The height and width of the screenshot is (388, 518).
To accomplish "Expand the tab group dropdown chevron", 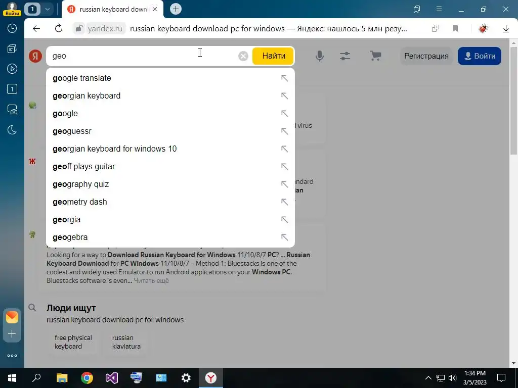I will pos(47,9).
